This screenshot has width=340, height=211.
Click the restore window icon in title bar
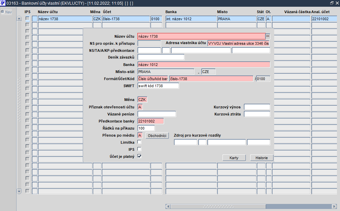[x=332, y=3]
